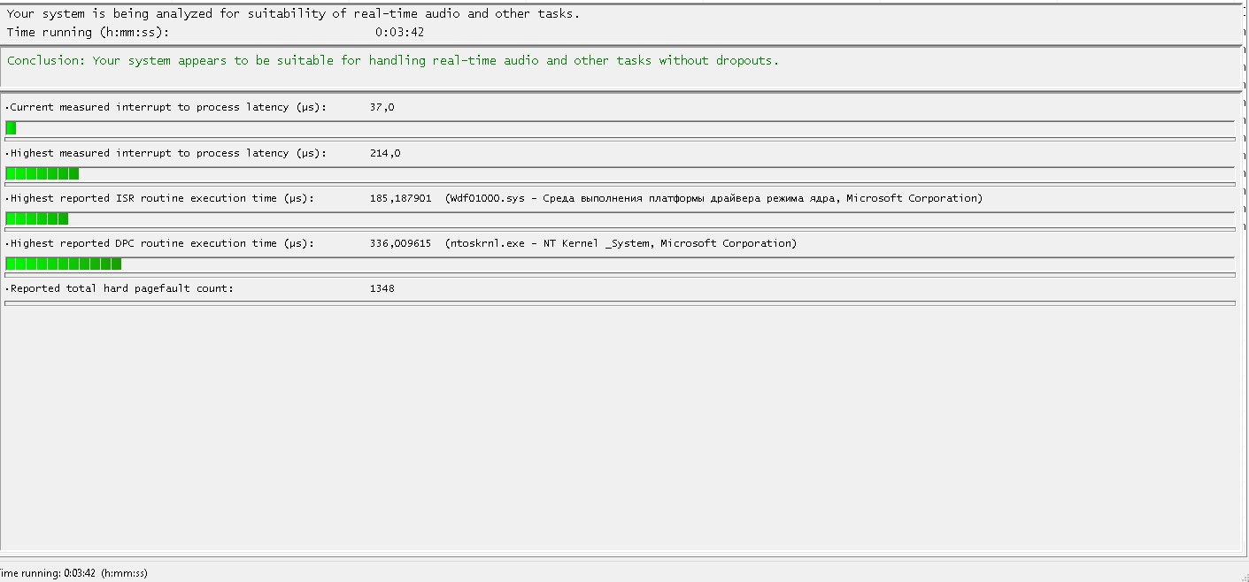The image size is (1249, 582).
Task: Click the highest DPC routine execution time bar
Action: pyautogui.click(x=620, y=264)
